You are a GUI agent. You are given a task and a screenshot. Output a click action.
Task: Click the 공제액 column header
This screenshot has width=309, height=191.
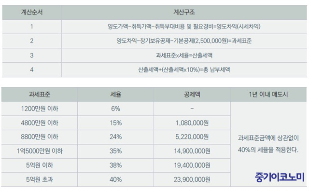[x=192, y=95]
